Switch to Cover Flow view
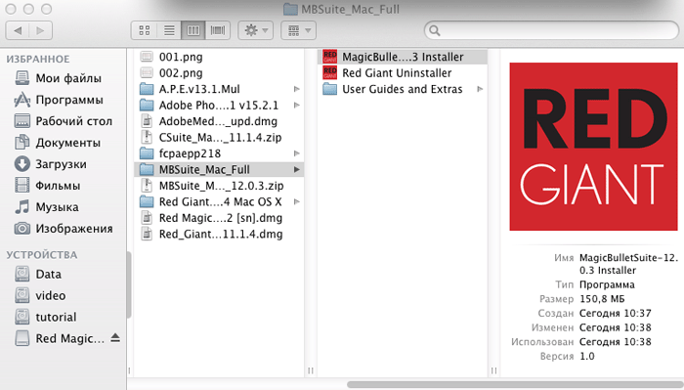The image size is (684, 390). coord(218,30)
